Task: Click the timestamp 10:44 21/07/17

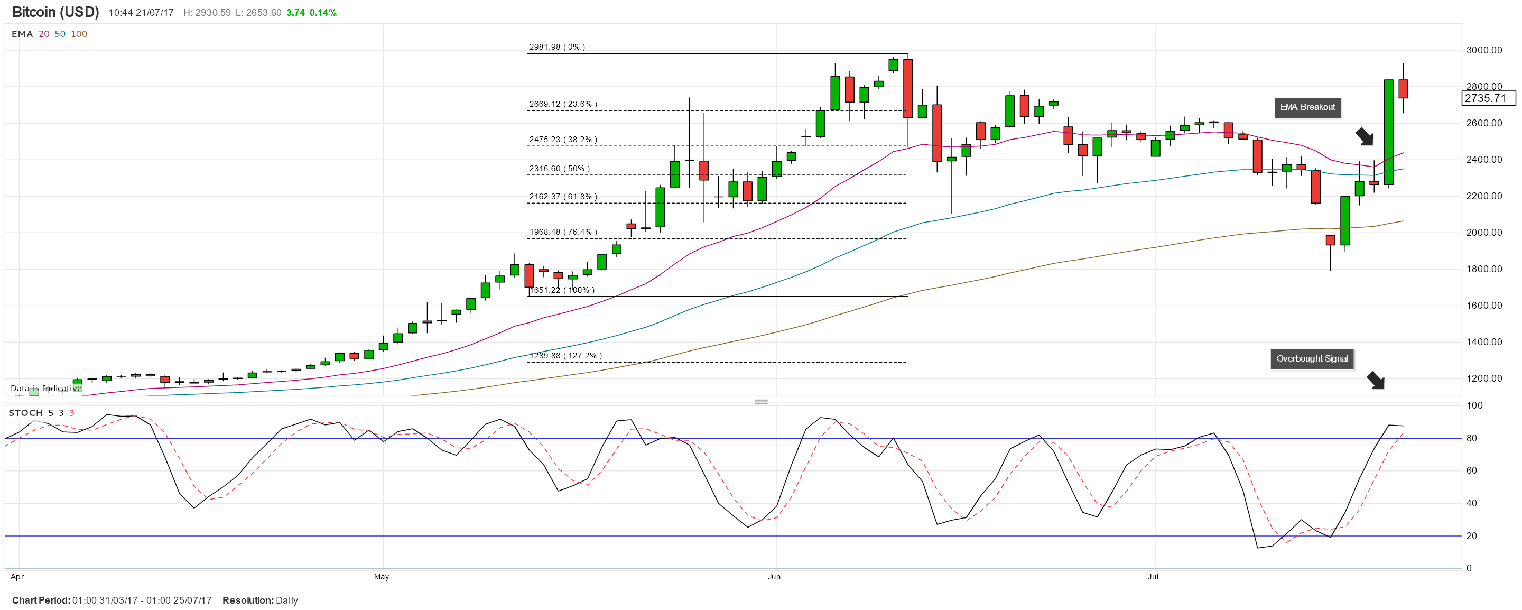Action: (141, 12)
